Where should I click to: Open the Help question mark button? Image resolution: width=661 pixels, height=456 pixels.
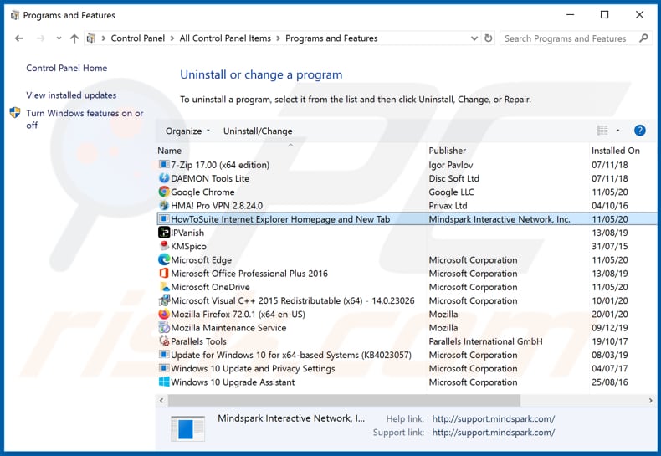pyautogui.click(x=639, y=131)
